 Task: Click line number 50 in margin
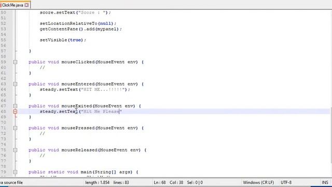(4, 12)
